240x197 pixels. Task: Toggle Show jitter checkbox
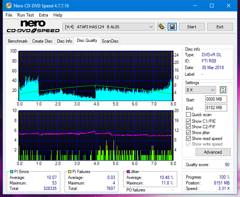188,133
